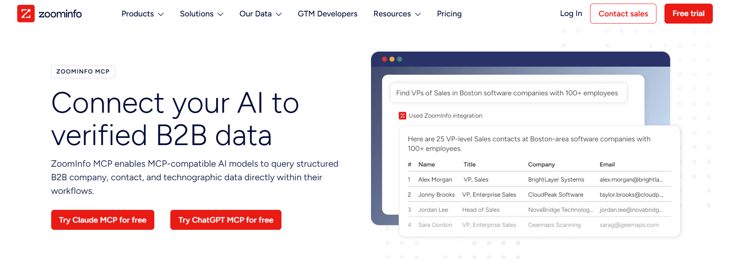
Task: Click the Log In link
Action: tap(571, 13)
